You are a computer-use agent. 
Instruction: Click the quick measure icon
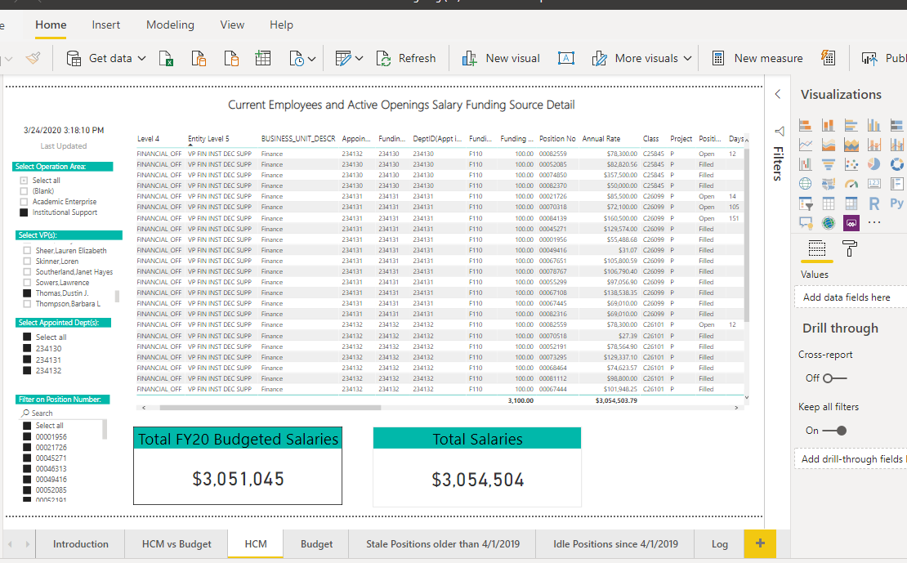[x=828, y=58]
